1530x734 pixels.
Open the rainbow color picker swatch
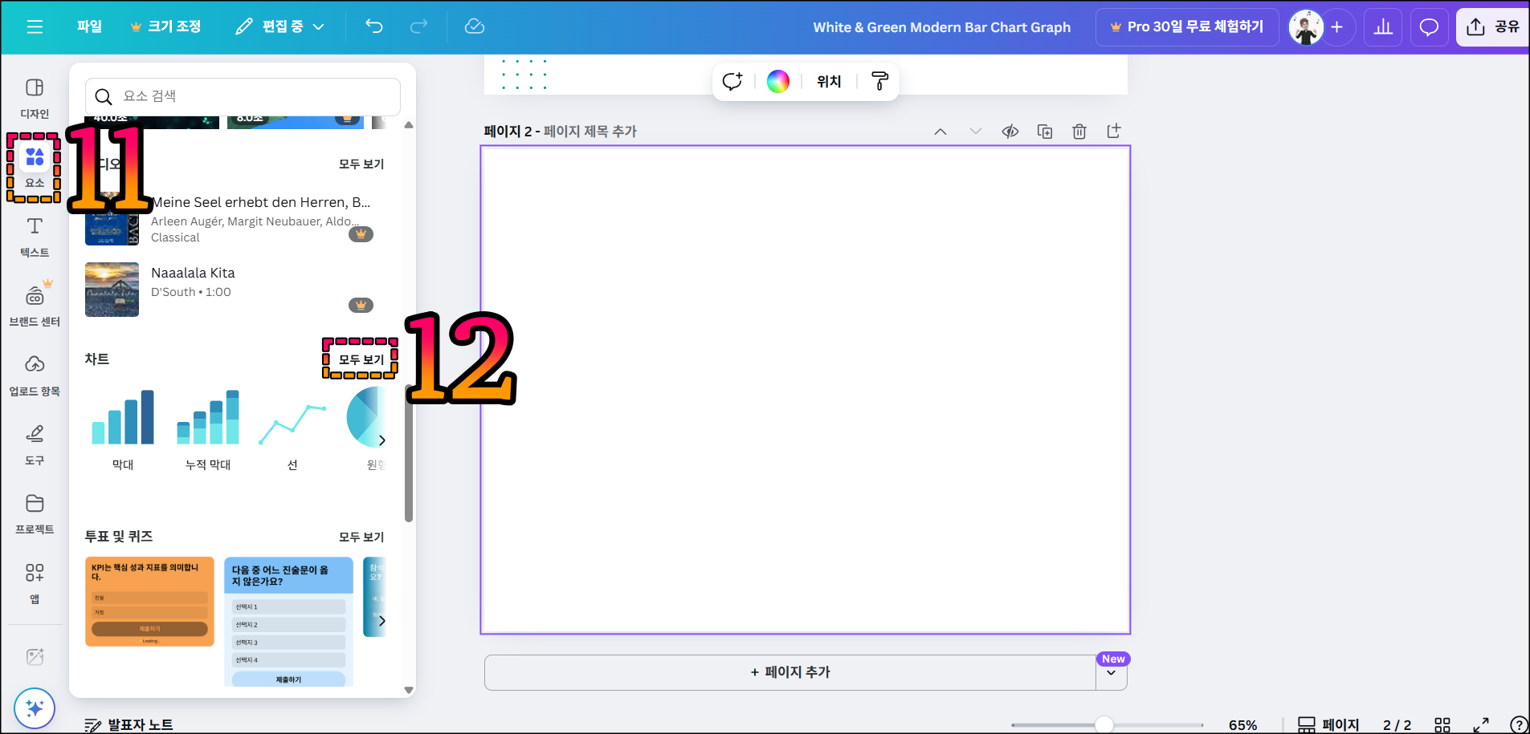[x=778, y=81]
